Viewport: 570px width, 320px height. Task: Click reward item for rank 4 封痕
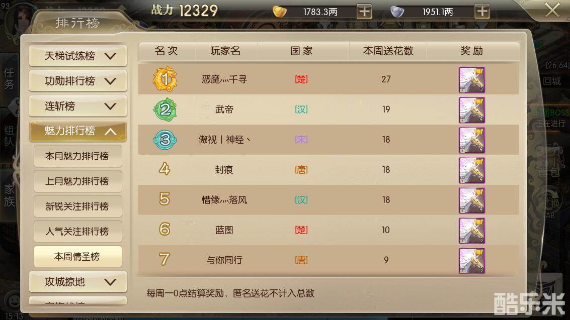(471, 170)
